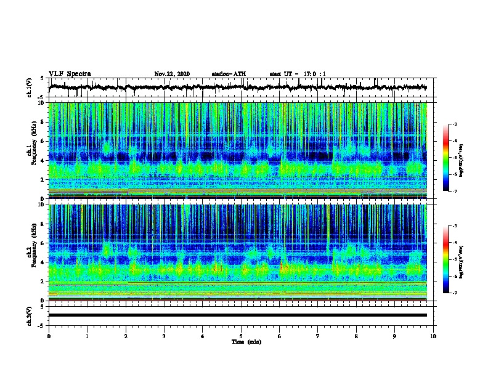Click the '-3' tick on ch.2 colorbar

454,225
